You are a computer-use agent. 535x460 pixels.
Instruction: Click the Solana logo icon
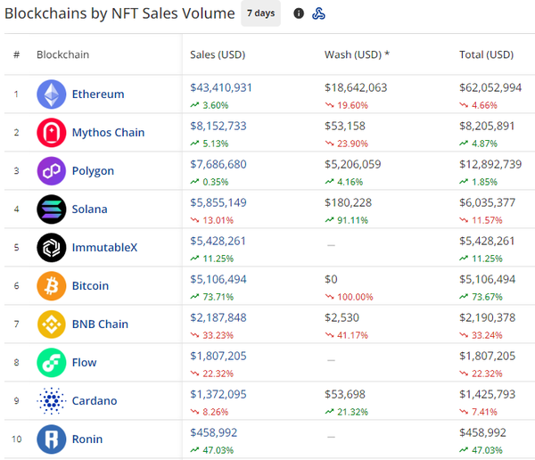click(x=51, y=209)
